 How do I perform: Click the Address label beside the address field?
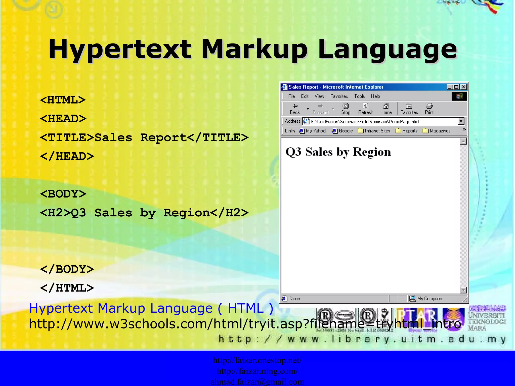coord(293,121)
